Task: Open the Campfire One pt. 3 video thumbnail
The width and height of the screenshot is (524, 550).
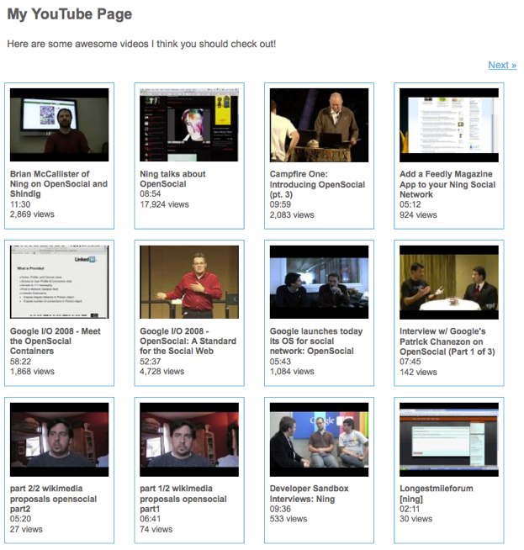Action: (319, 124)
